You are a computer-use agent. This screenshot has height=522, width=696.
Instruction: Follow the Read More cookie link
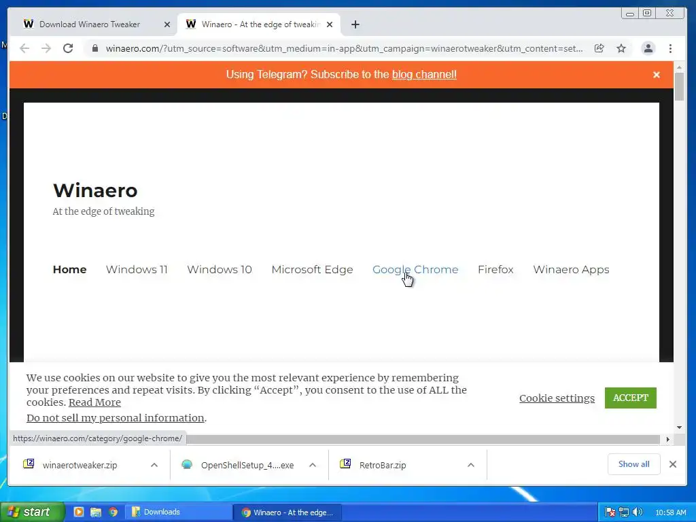pos(94,402)
